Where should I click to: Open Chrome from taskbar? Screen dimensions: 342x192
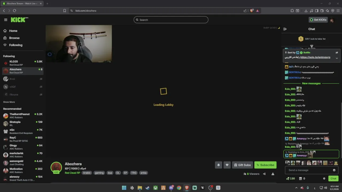click(x=179, y=188)
